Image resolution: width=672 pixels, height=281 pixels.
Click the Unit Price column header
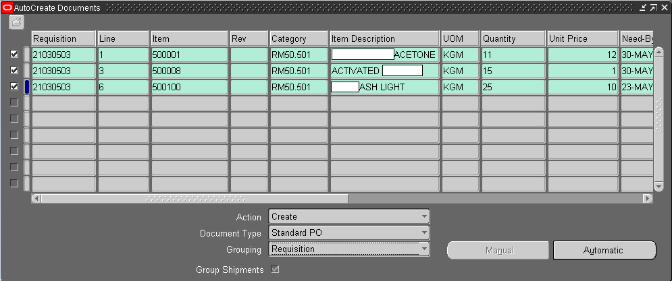click(583, 38)
